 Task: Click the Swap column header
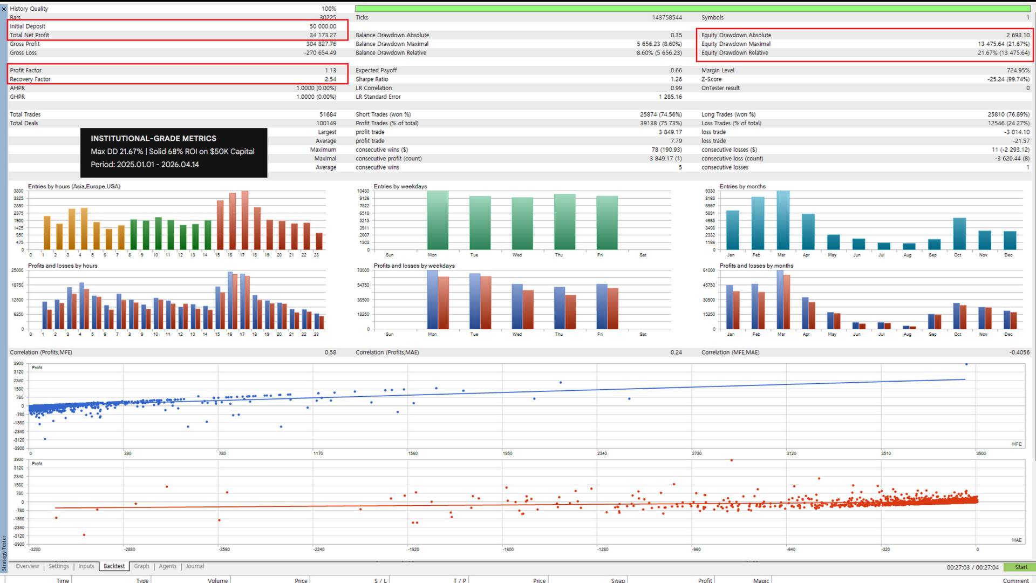point(618,580)
